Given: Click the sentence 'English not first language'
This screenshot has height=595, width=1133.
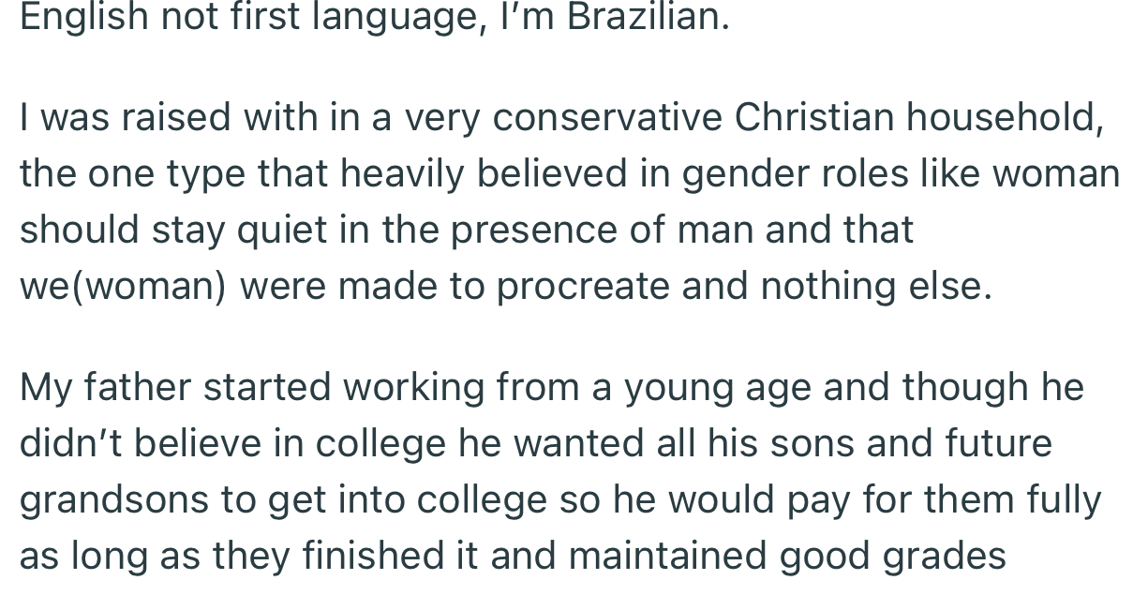Looking at the screenshot, I should pos(247,19).
